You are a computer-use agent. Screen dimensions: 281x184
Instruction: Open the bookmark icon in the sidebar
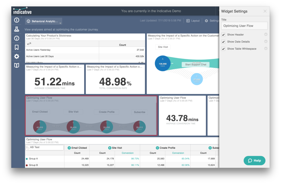pyautogui.click(x=17, y=47)
